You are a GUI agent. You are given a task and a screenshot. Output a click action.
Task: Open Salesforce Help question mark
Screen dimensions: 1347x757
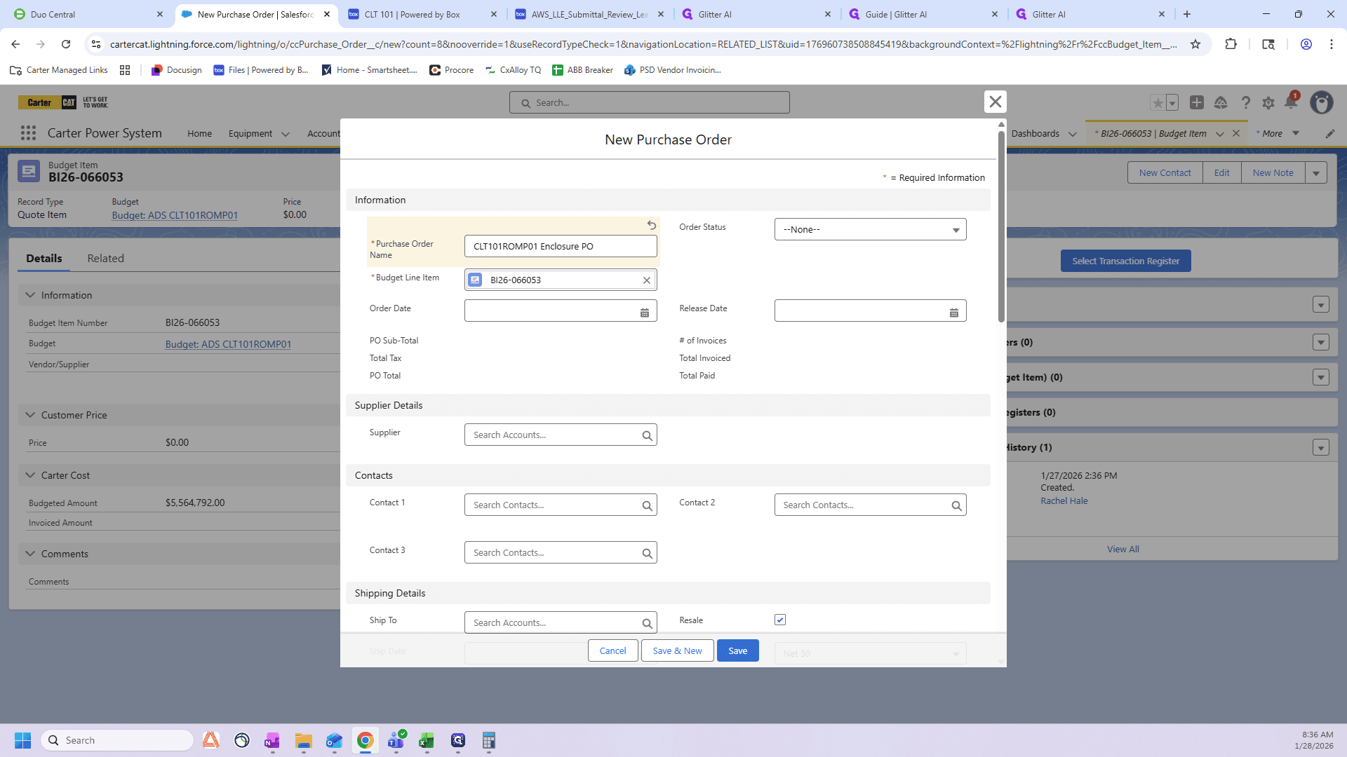point(1245,103)
